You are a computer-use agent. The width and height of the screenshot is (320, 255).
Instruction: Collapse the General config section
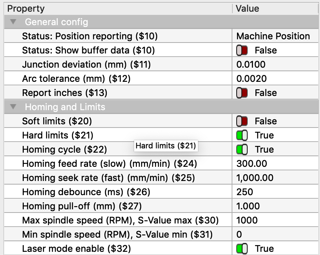coord(13,22)
